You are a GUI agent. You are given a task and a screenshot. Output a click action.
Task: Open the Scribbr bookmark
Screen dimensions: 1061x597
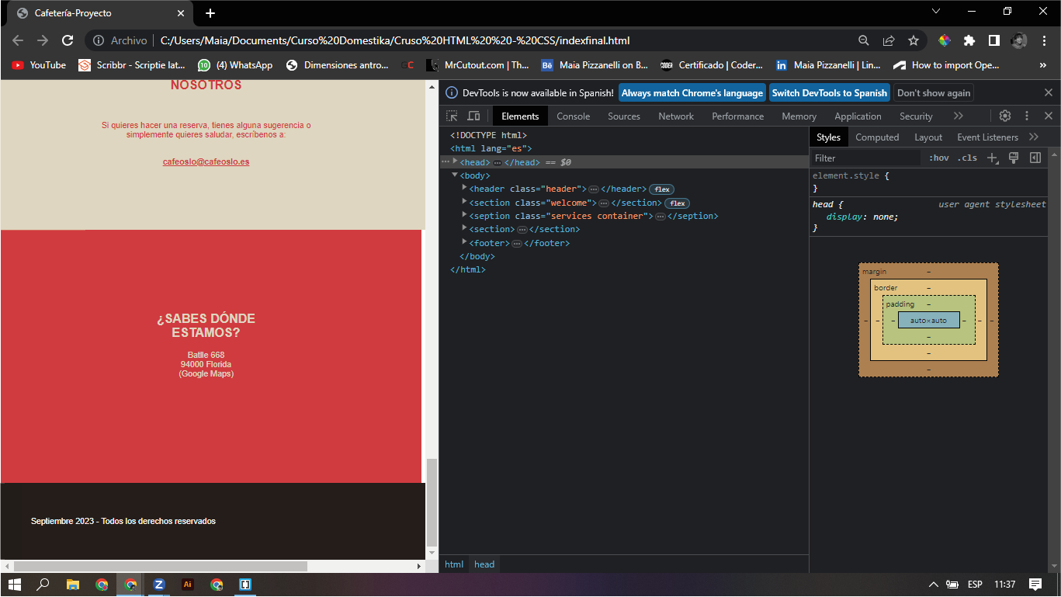coord(132,65)
